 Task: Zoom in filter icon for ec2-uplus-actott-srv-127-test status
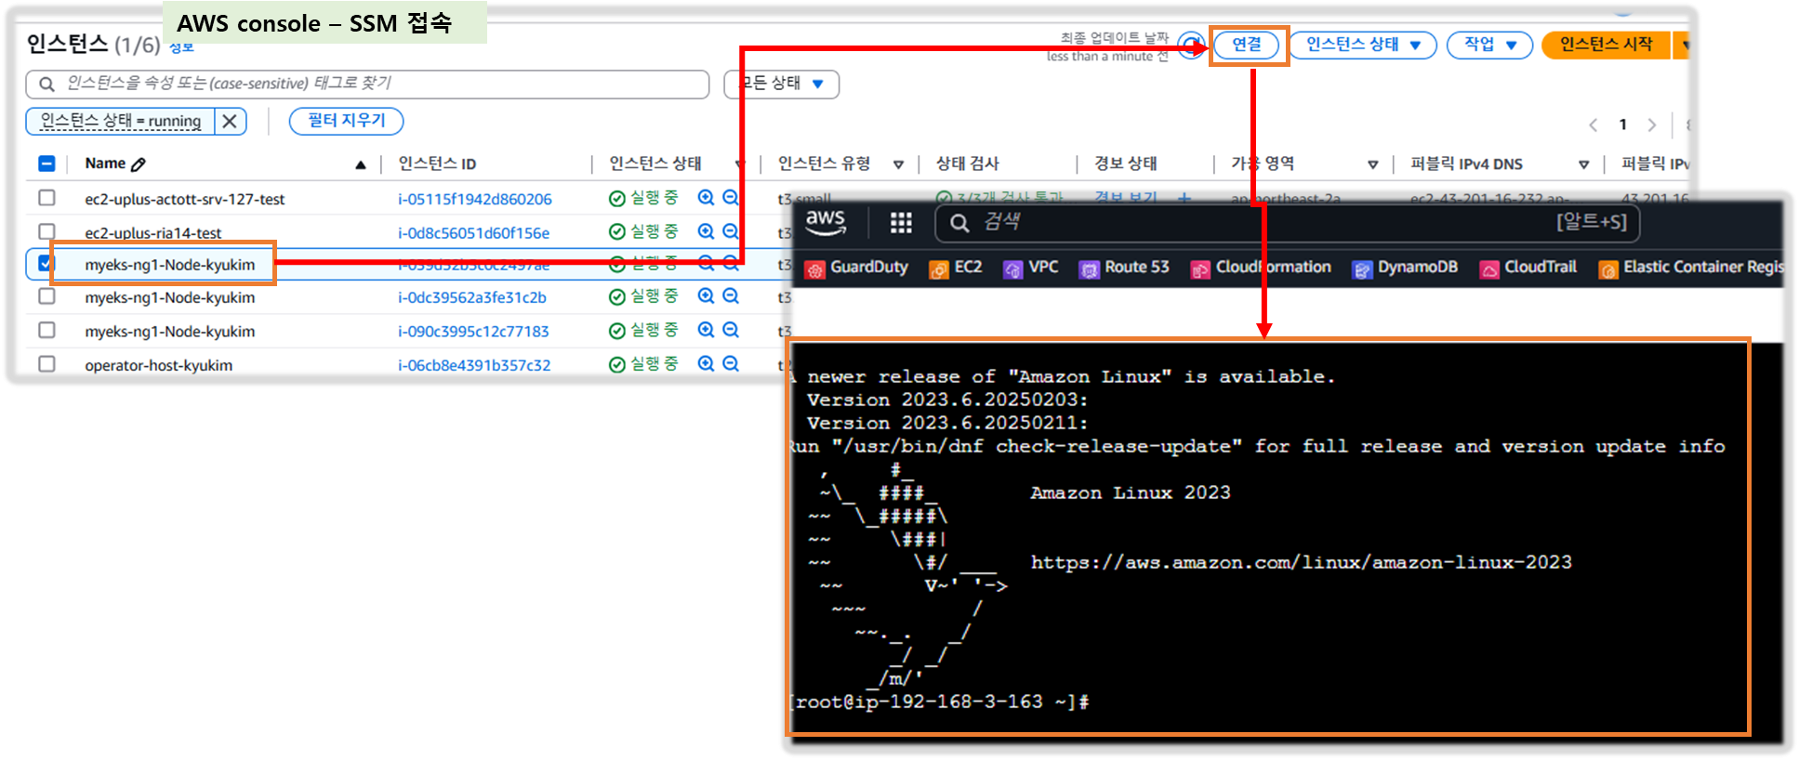pyautogui.click(x=707, y=198)
